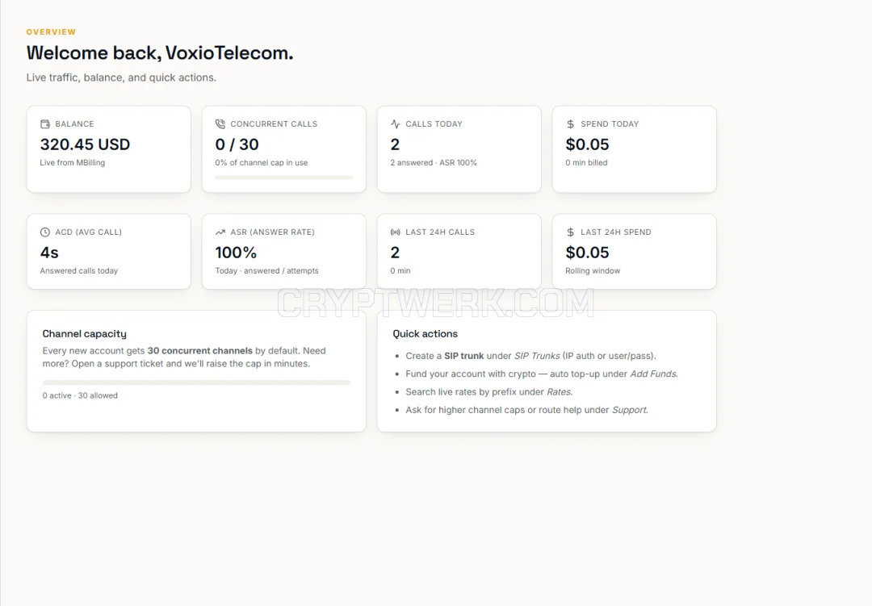Open the Add Funds reference in Quick actions
Image resolution: width=872 pixels, height=606 pixels.
(x=653, y=374)
